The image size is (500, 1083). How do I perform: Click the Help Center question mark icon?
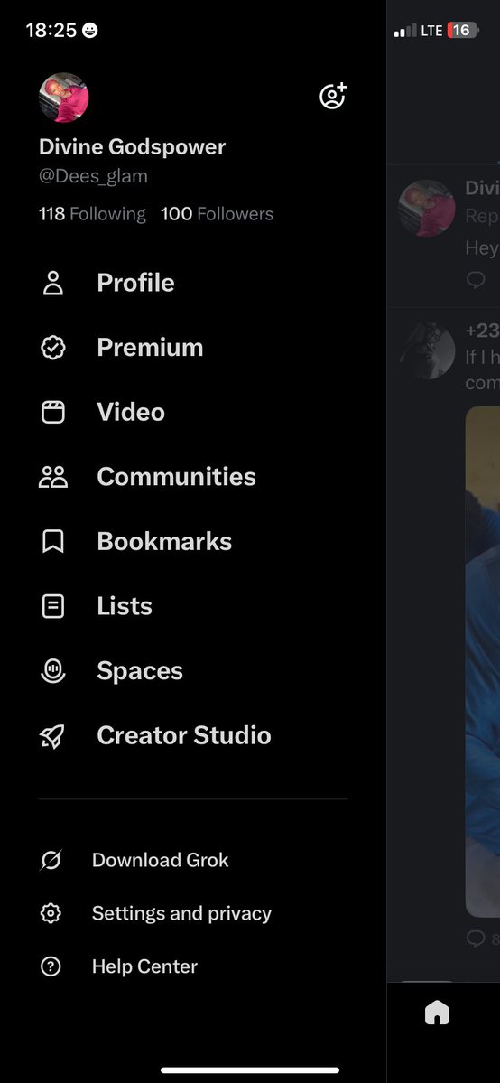pos(51,966)
